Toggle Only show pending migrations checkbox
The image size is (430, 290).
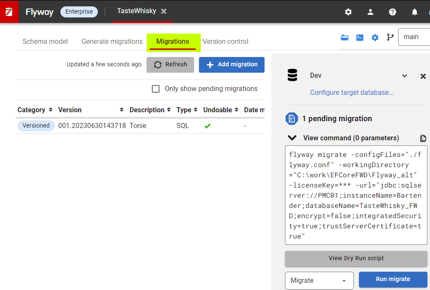click(x=156, y=89)
